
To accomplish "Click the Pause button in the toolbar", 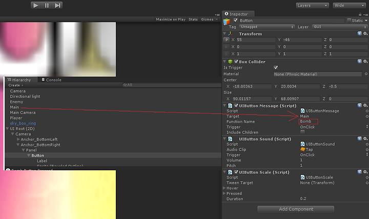I will pyautogui.click(x=47, y=5).
